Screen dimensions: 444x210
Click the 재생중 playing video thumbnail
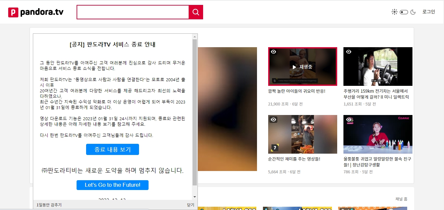click(303, 67)
